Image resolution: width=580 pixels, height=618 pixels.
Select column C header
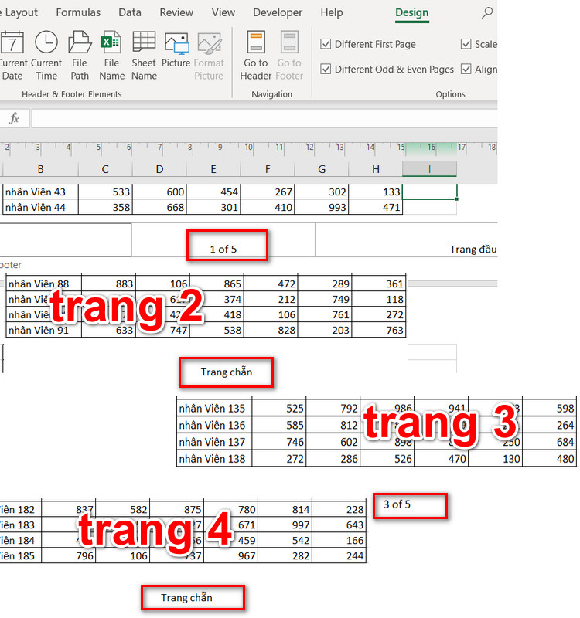pyautogui.click(x=105, y=169)
